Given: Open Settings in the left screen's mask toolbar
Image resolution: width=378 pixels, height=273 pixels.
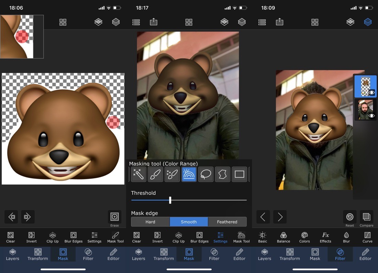Looking at the screenshot, I should click(94, 237).
